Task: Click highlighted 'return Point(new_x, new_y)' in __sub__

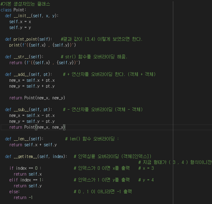Action: pyautogui.click(x=37, y=127)
